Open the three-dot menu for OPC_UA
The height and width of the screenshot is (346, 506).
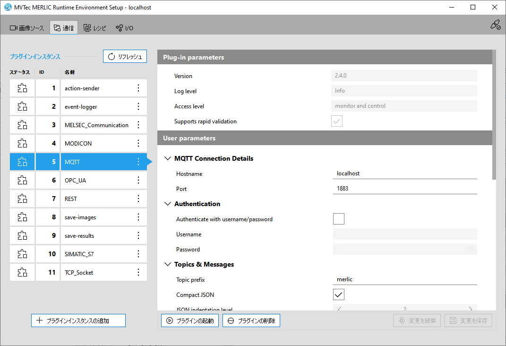click(138, 180)
